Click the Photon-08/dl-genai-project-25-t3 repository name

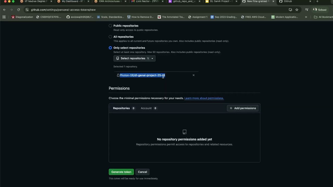point(142,75)
